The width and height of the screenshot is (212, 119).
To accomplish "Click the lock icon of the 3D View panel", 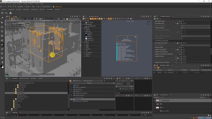I will pos(7,17).
